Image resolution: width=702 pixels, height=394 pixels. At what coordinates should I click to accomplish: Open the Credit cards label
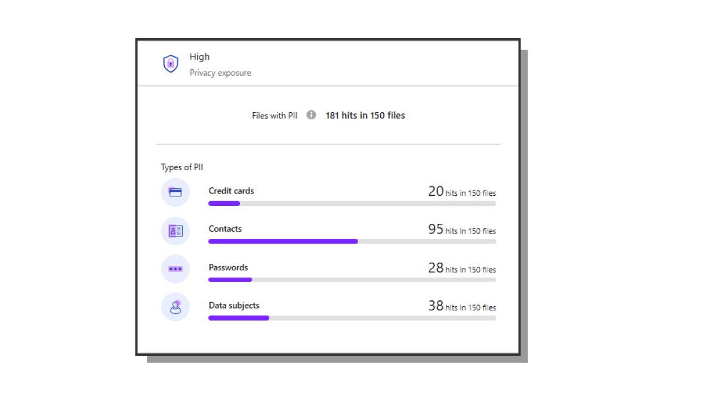point(231,191)
